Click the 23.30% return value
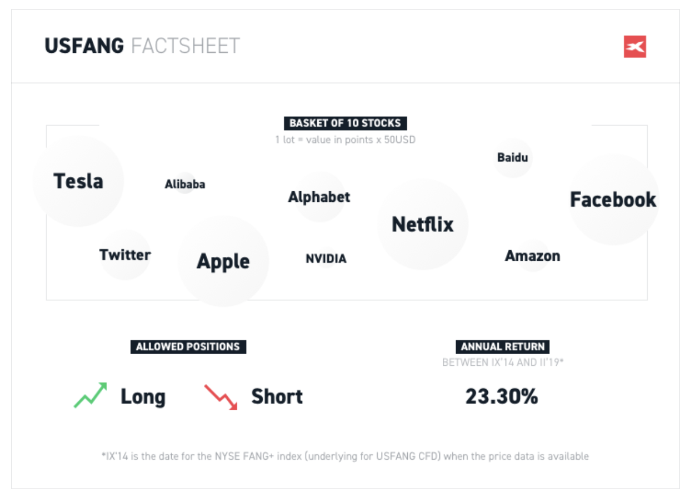The image size is (690, 497). tap(502, 396)
